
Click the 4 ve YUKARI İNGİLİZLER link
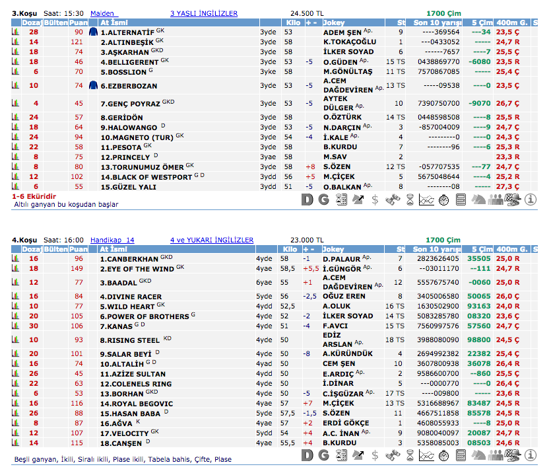coord(211,240)
